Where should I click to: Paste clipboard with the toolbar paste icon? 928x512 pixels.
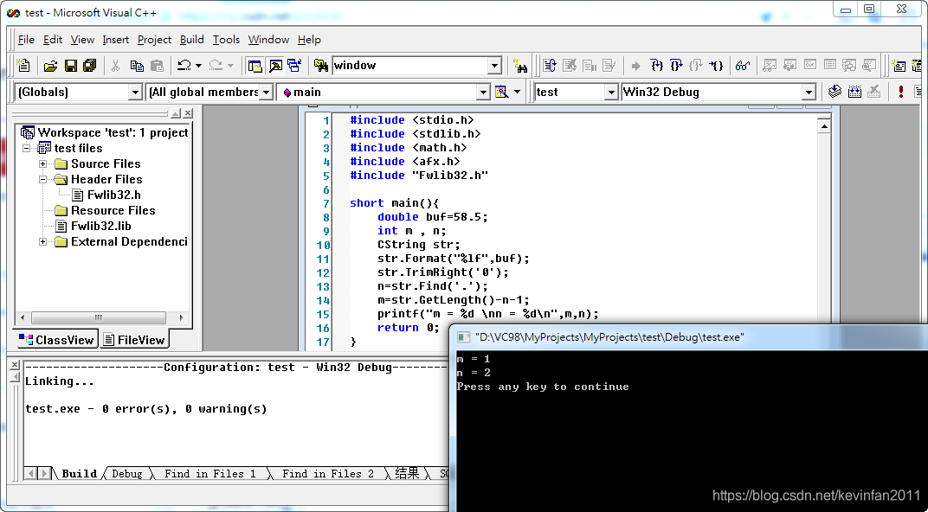[x=157, y=66]
